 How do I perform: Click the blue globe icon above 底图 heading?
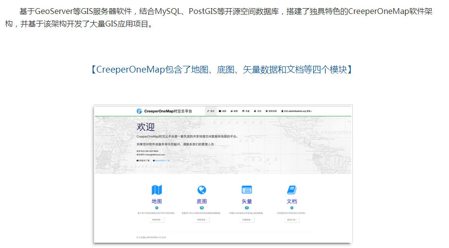[202, 190]
